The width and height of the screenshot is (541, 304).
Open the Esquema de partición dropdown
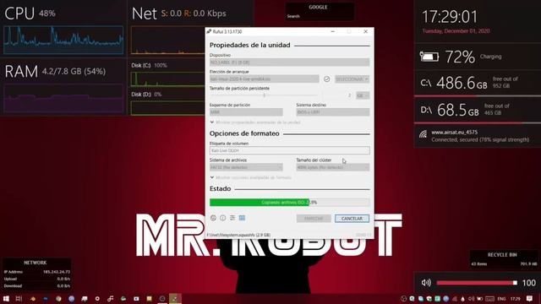[x=246, y=112]
